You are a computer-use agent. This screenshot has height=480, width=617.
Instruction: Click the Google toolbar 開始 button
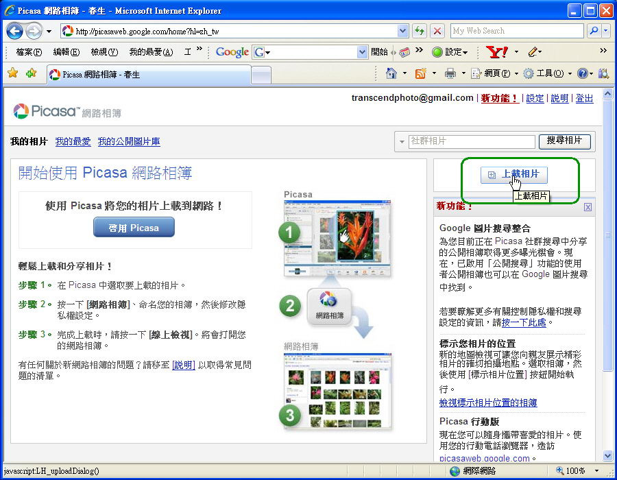click(379, 52)
